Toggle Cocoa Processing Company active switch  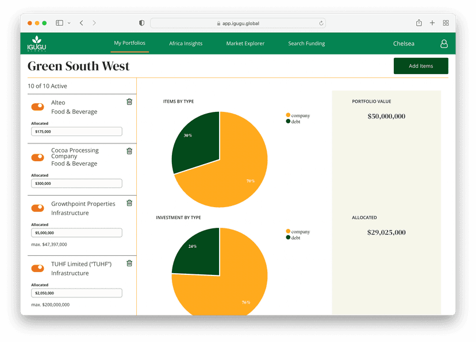37,158
